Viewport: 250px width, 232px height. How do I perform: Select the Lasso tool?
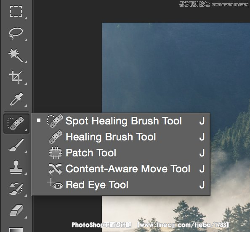tap(16, 34)
